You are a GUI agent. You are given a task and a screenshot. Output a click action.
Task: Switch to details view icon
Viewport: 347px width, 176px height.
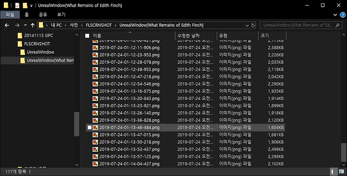334,172
